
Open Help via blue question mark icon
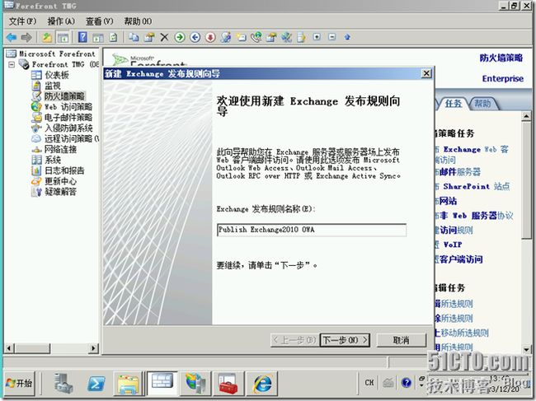82,37
